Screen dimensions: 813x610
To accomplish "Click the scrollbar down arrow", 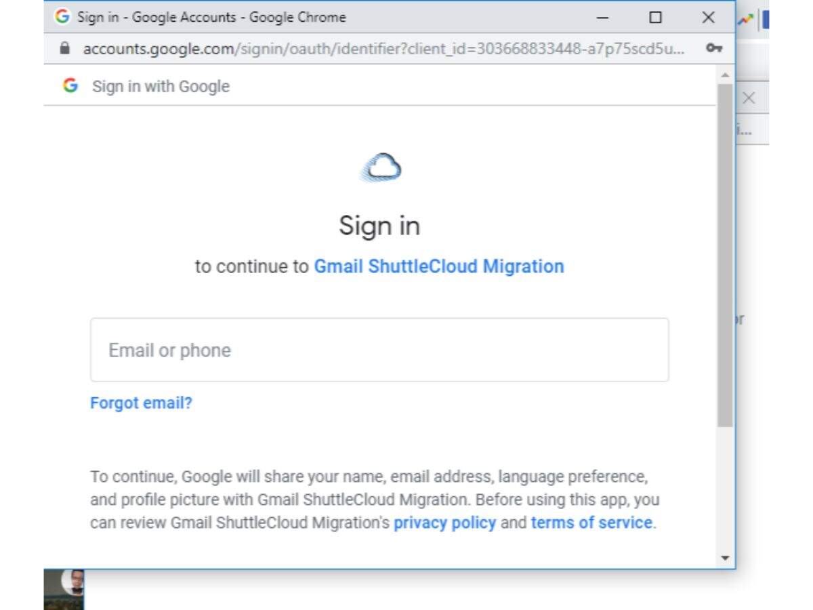I will 725,558.
